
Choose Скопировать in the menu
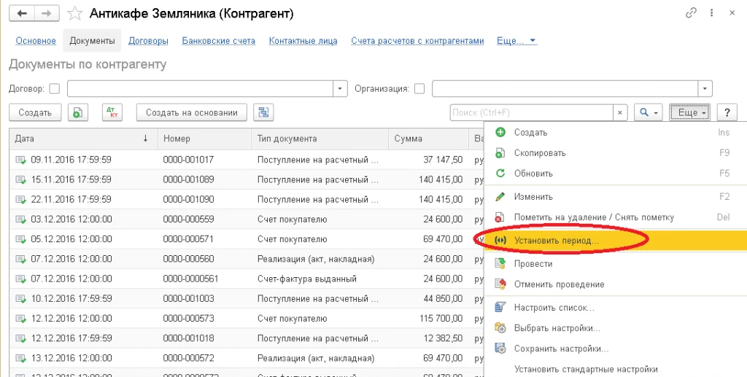pyautogui.click(x=615, y=153)
